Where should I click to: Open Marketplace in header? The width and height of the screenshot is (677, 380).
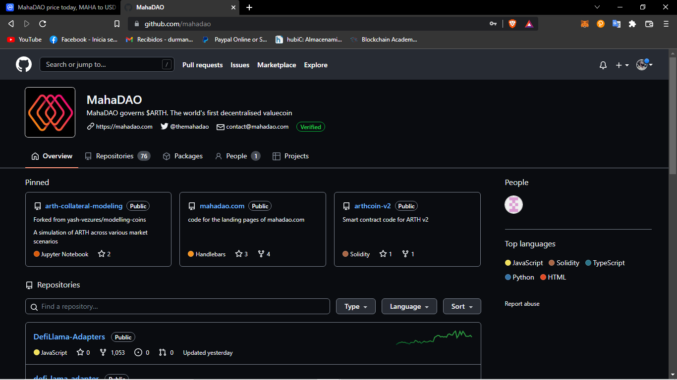277,65
